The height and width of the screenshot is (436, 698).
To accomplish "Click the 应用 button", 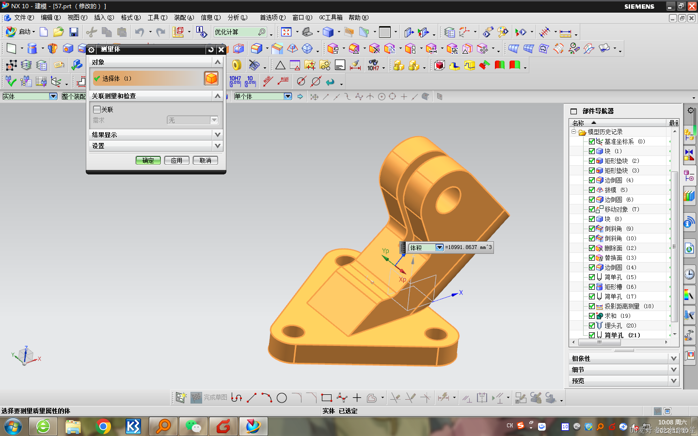I will tap(176, 160).
